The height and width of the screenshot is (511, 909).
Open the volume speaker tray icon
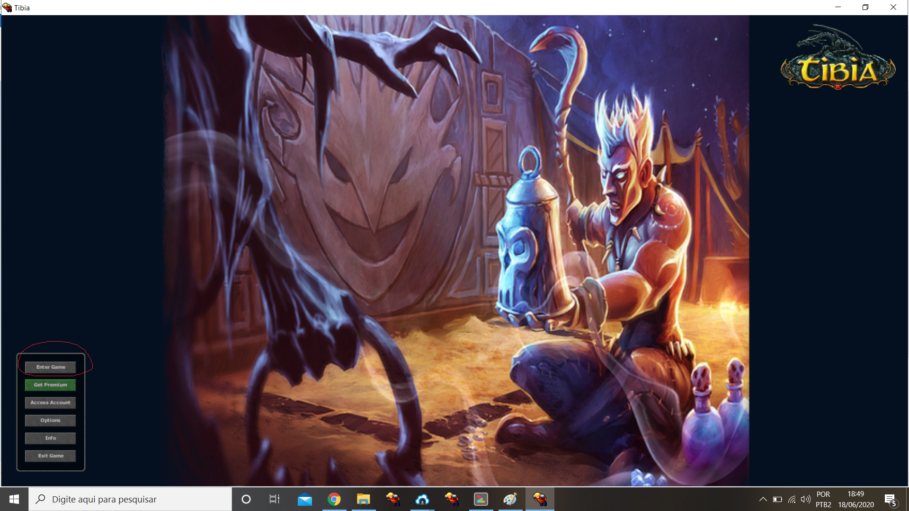click(x=805, y=499)
